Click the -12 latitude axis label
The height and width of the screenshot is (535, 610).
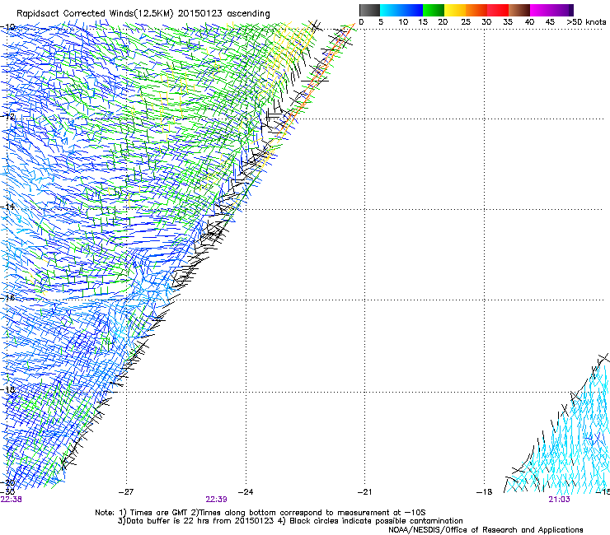[7, 117]
